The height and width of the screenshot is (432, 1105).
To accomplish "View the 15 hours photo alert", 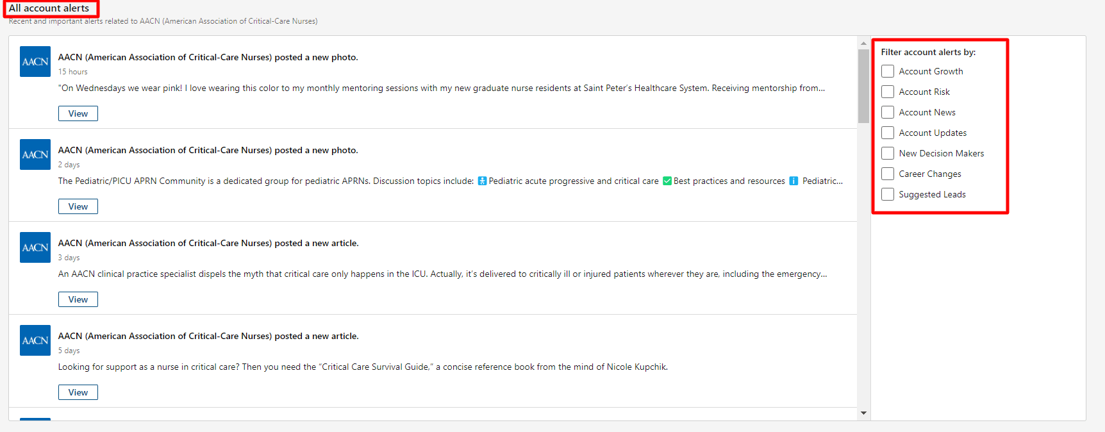I will tap(78, 113).
